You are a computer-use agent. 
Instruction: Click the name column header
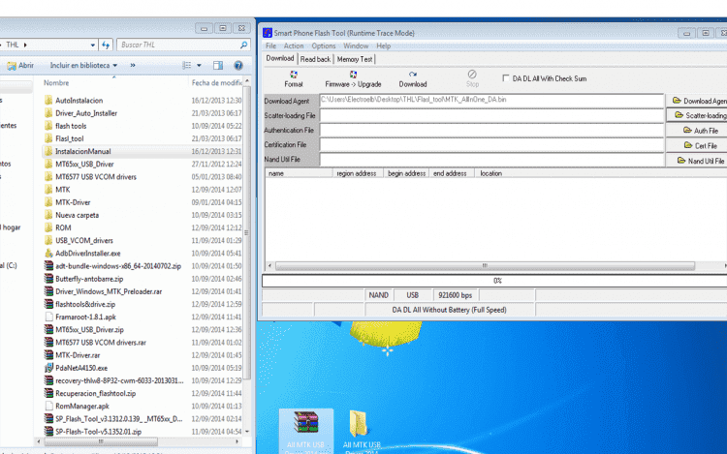coord(300,173)
